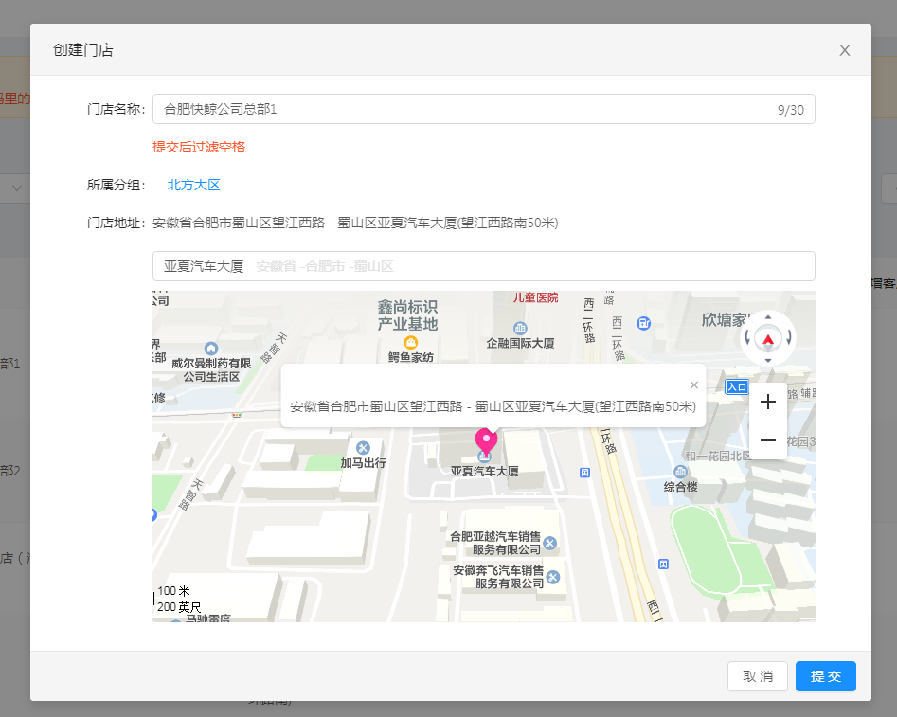Screen dimensions: 897x717
Task: Select the 加马出行 POI icon
Action: pos(362,447)
